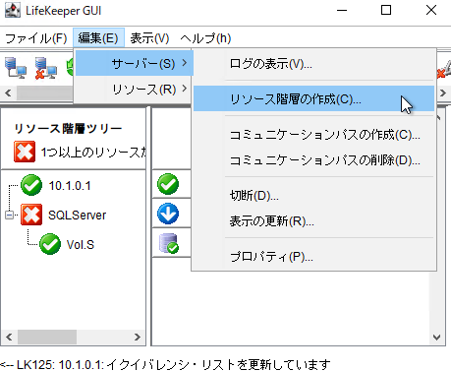
Task: Click green check icon next to Vol.S
Action: tap(50, 244)
